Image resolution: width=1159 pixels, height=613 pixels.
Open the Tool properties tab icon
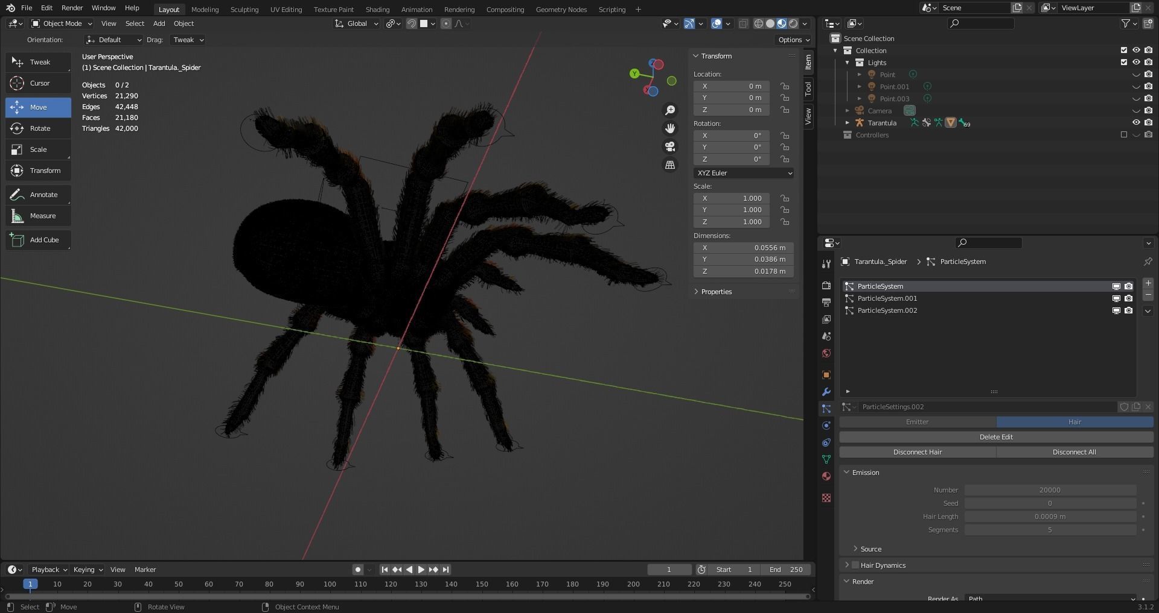[826, 264]
